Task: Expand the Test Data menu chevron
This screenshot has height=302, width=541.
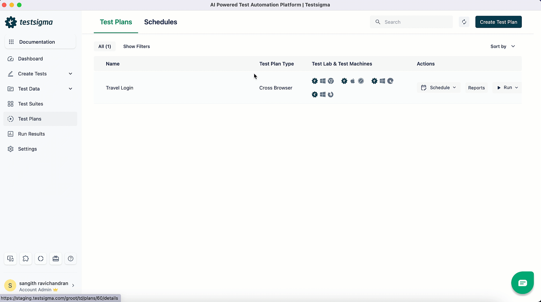Action: [70, 89]
